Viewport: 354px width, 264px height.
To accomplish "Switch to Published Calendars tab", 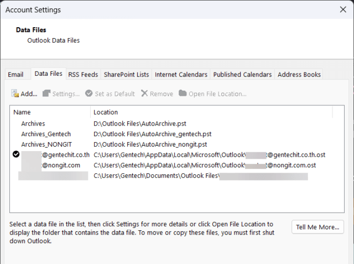I will coord(242,75).
